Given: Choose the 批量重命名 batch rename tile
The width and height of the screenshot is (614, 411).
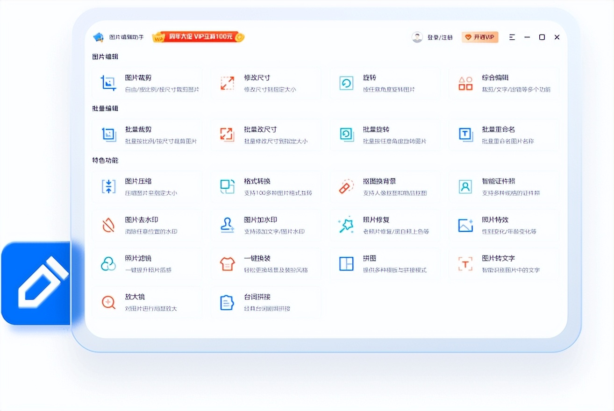Looking at the screenshot, I should (504, 135).
